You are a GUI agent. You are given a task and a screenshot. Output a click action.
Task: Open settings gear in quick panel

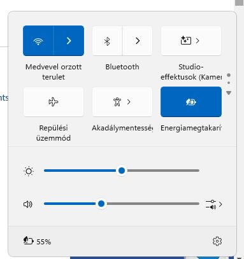[x=217, y=241]
